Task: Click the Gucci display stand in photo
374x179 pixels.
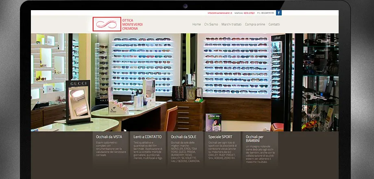Action: click(x=78, y=102)
